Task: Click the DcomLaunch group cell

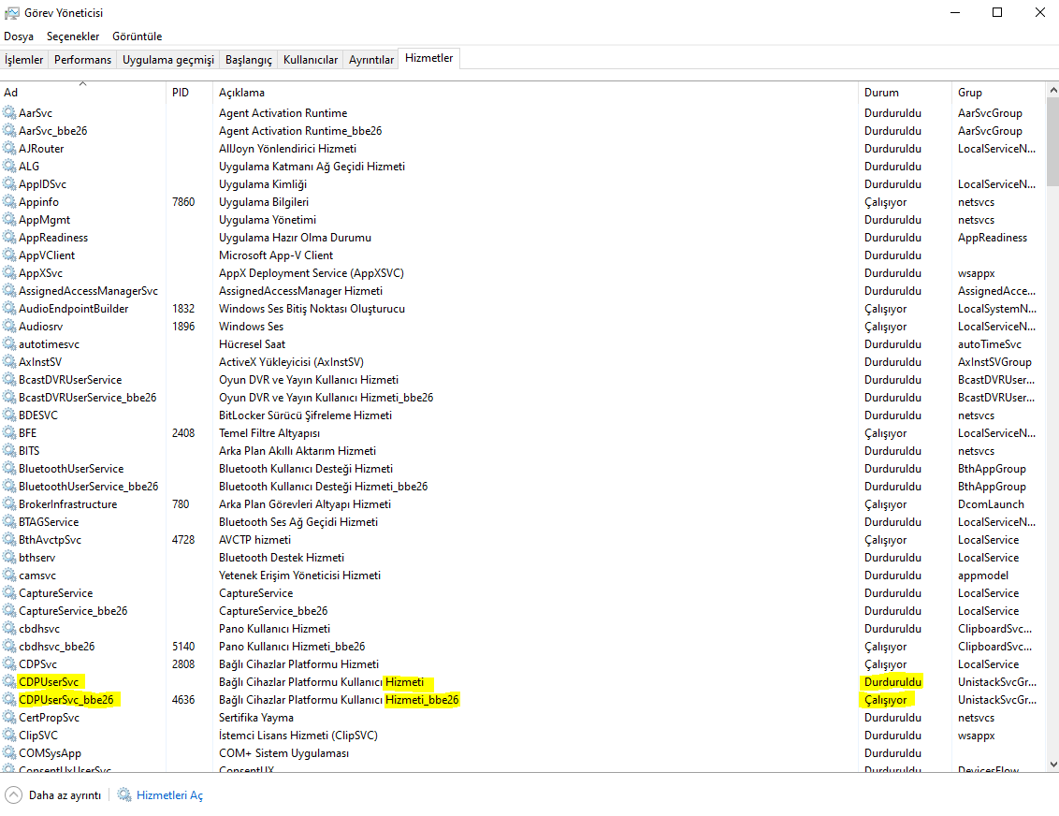Action: 991,504
